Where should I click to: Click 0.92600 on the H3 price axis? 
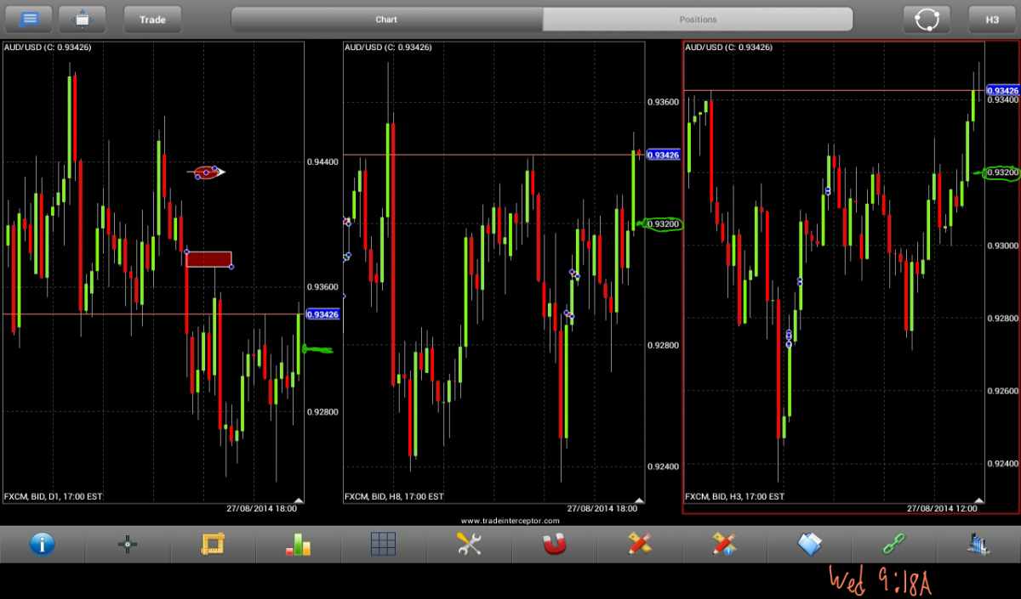pyautogui.click(x=1002, y=392)
